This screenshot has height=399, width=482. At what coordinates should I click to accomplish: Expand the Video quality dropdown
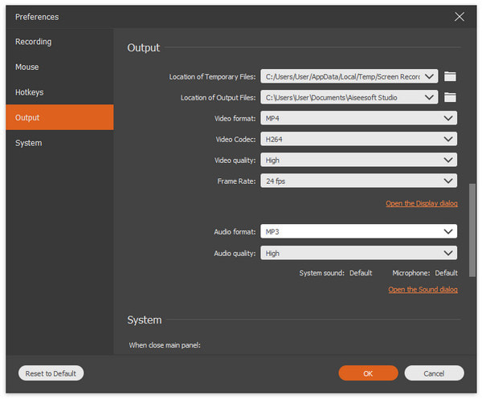(x=359, y=160)
